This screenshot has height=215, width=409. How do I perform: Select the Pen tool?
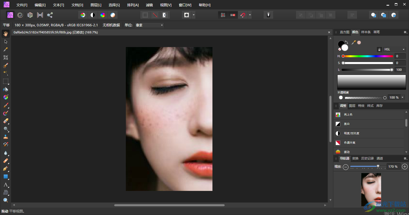point(6,169)
